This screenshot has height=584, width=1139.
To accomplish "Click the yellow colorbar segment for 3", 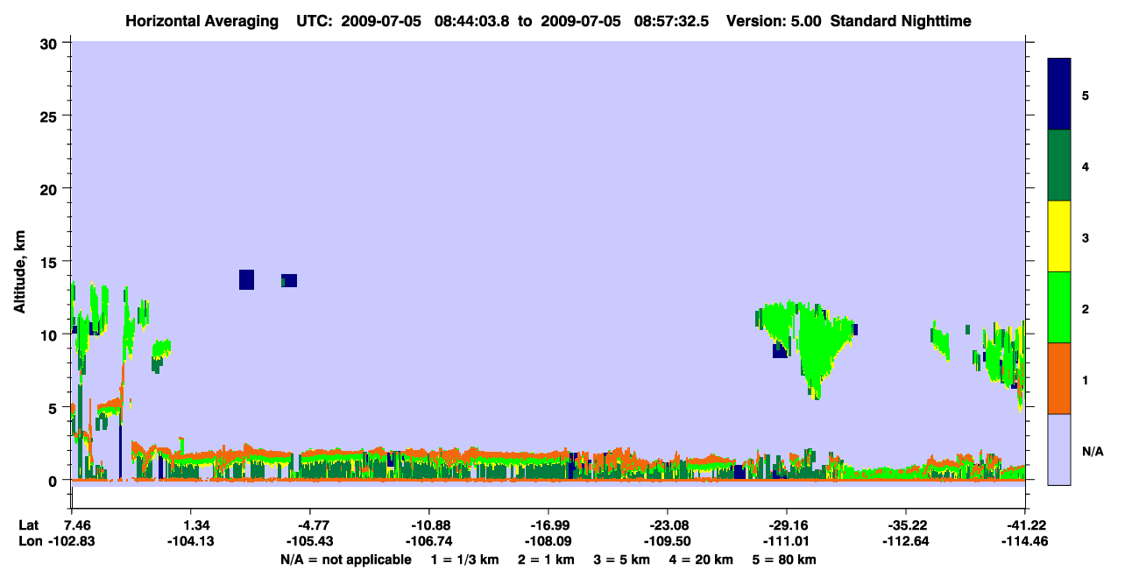I will (1059, 236).
